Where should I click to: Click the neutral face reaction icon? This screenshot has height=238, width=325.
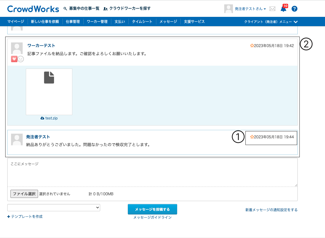click(x=21, y=59)
